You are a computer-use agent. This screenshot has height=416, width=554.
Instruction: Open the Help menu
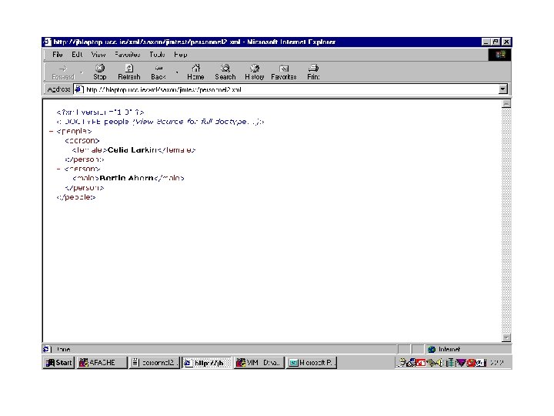point(181,55)
